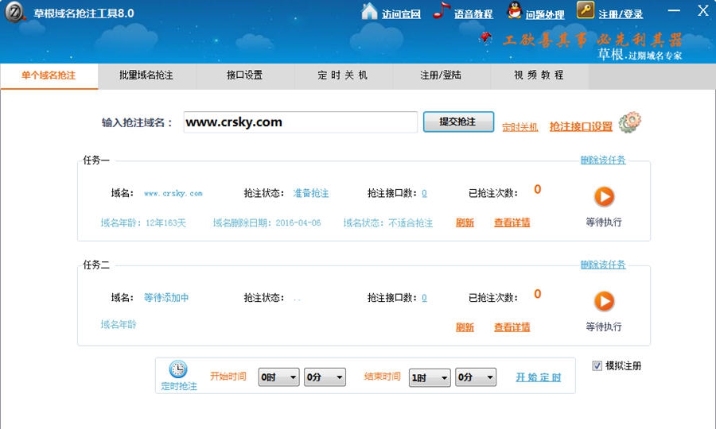The image size is (716, 429).
Task: Click the gear icon beside 抢注接口设置
Action: pyautogui.click(x=629, y=123)
